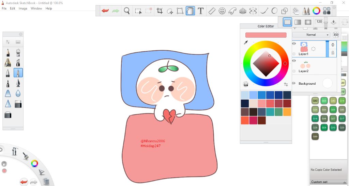Select the Distort transform tool
This screenshot has width=349, height=186.
tap(180, 11)
